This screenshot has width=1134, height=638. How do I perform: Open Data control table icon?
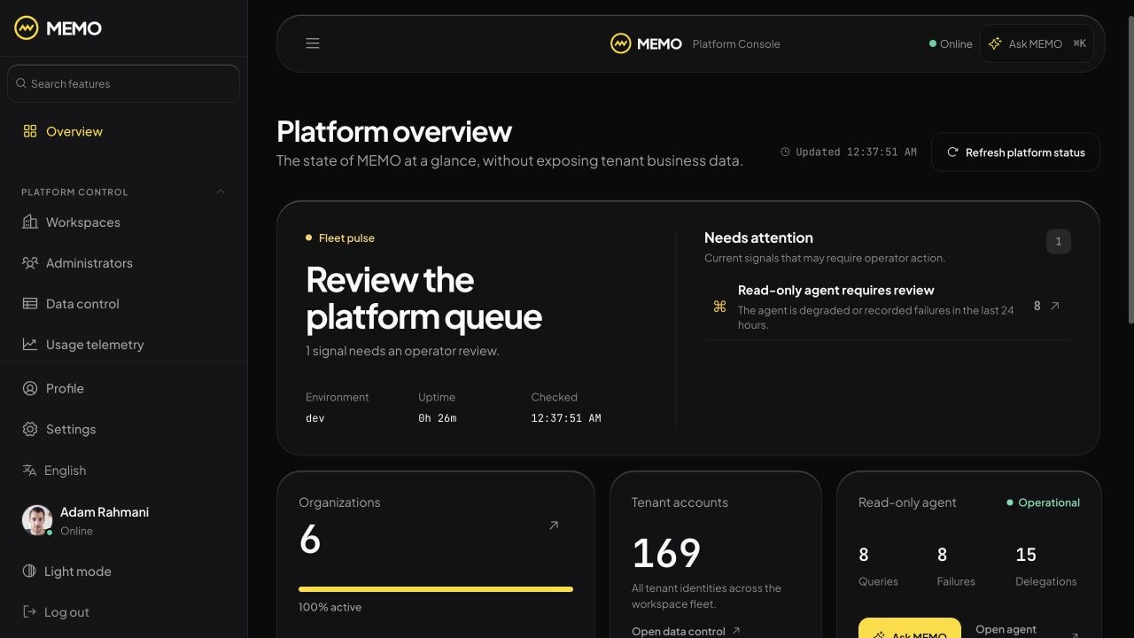[30, 304]
